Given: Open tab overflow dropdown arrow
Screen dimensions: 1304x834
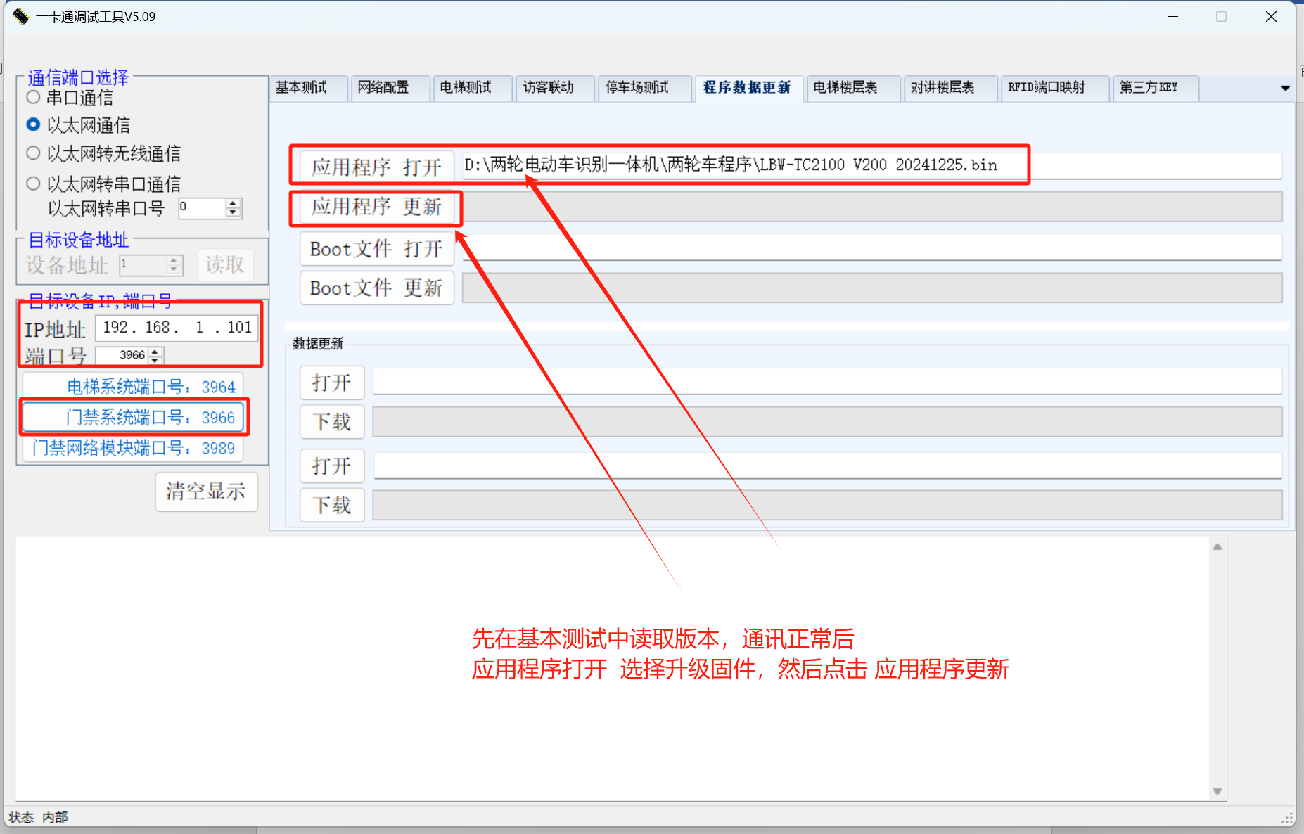Looking at the screenshot, I should [x=1285, y=88].
